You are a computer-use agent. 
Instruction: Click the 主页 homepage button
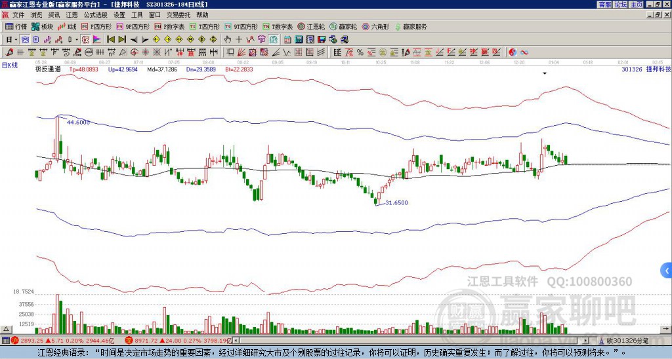[637, 5]
